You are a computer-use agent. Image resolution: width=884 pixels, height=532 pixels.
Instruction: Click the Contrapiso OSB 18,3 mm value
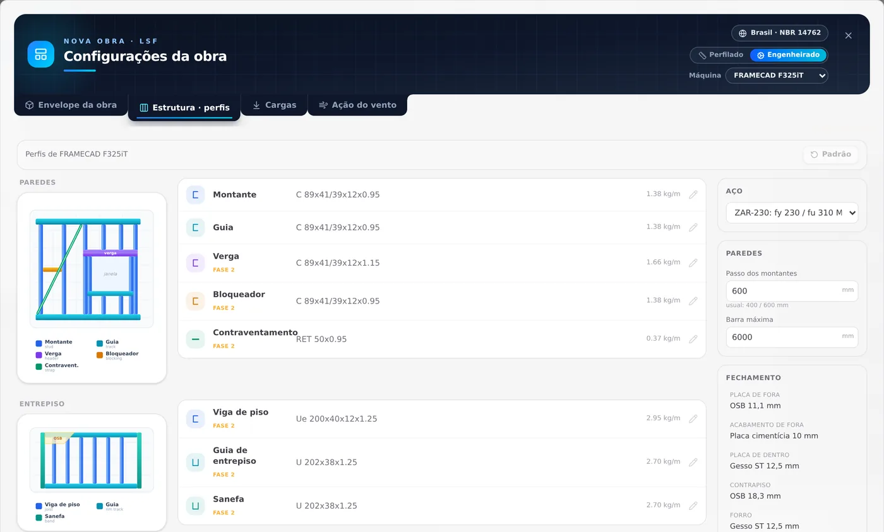(x=755, y=496)
